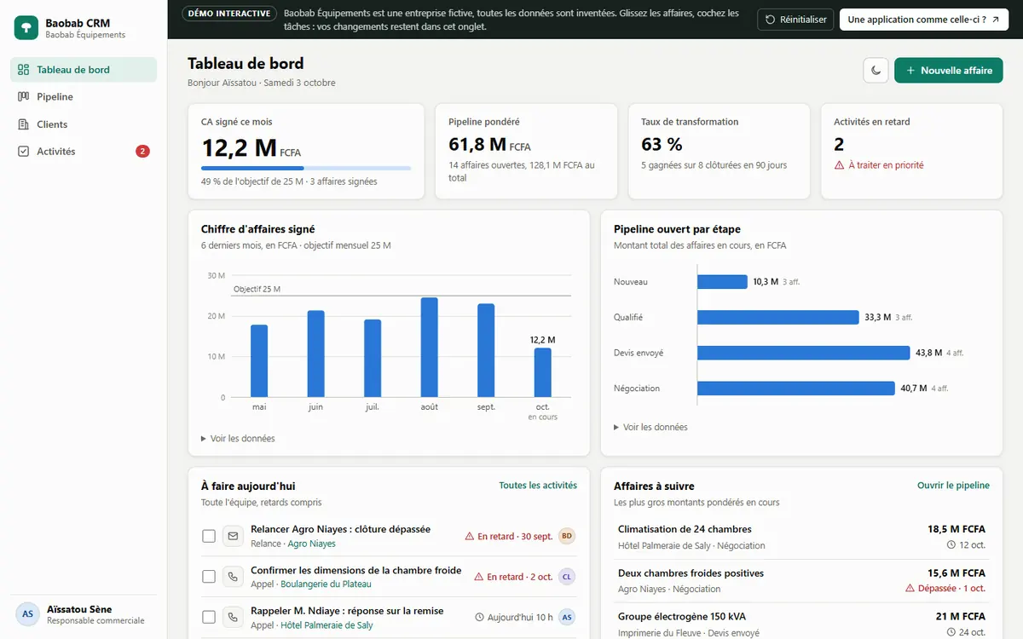Click the warning icon beside Dépassée · 1 oct.
This screenshot has height=639, width=1023.
tap(910, 589)
